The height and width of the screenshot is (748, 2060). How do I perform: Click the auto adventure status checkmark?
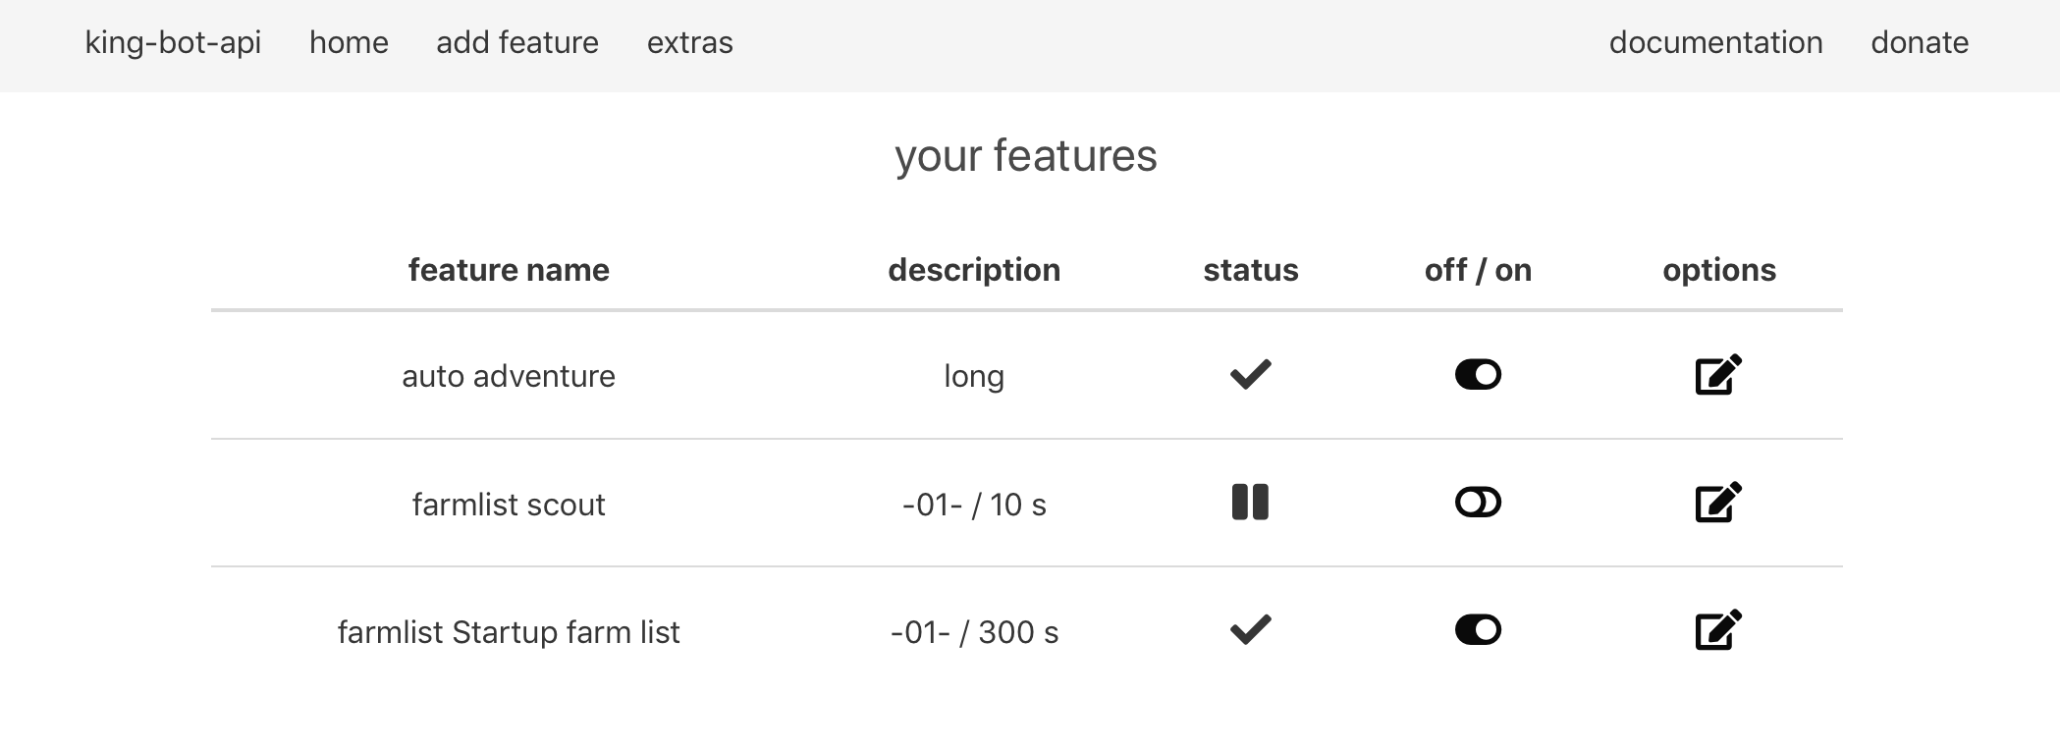pyautogui.click(x=1250, y=375)
